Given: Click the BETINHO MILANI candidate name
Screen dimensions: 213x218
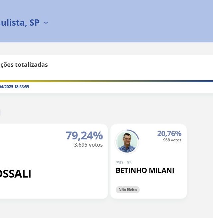Looking at the screenshot, I should pos(145,170).
